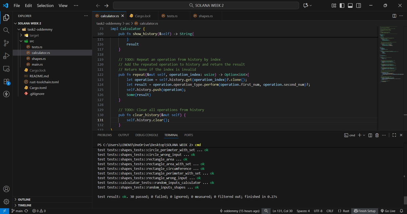Click the SOLANA WEEK 2 search box
This screenshot has width=407, height=214.
pyautogui.click(x=206, y=5)
